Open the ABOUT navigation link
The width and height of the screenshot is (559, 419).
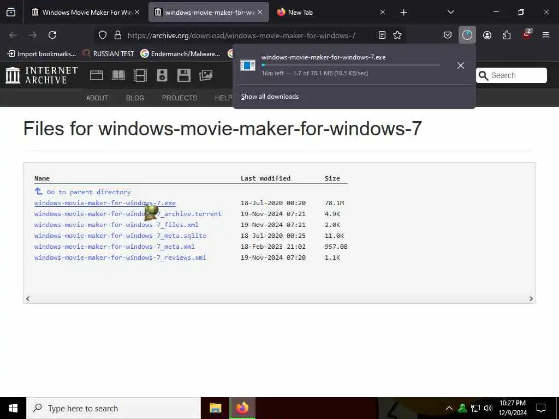point(97,98)
